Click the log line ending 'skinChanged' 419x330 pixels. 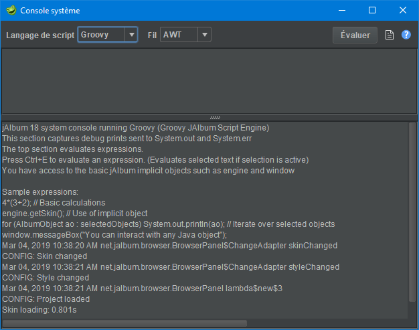tap(170, 245)
